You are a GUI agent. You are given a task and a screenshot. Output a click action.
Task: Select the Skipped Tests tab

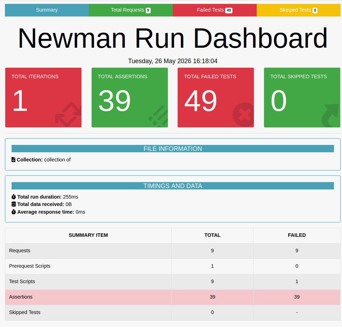(298, 10)
